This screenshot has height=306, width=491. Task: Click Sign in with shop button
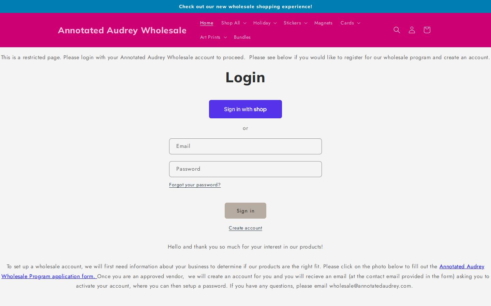245,109
